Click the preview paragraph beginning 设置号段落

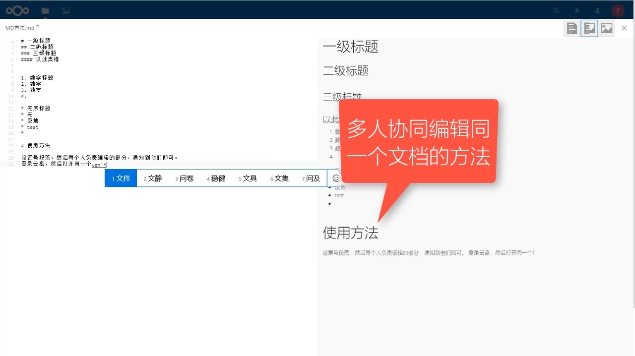(429, 253)
